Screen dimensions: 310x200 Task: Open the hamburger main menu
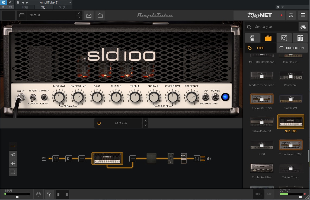click(x=303, y=15)
